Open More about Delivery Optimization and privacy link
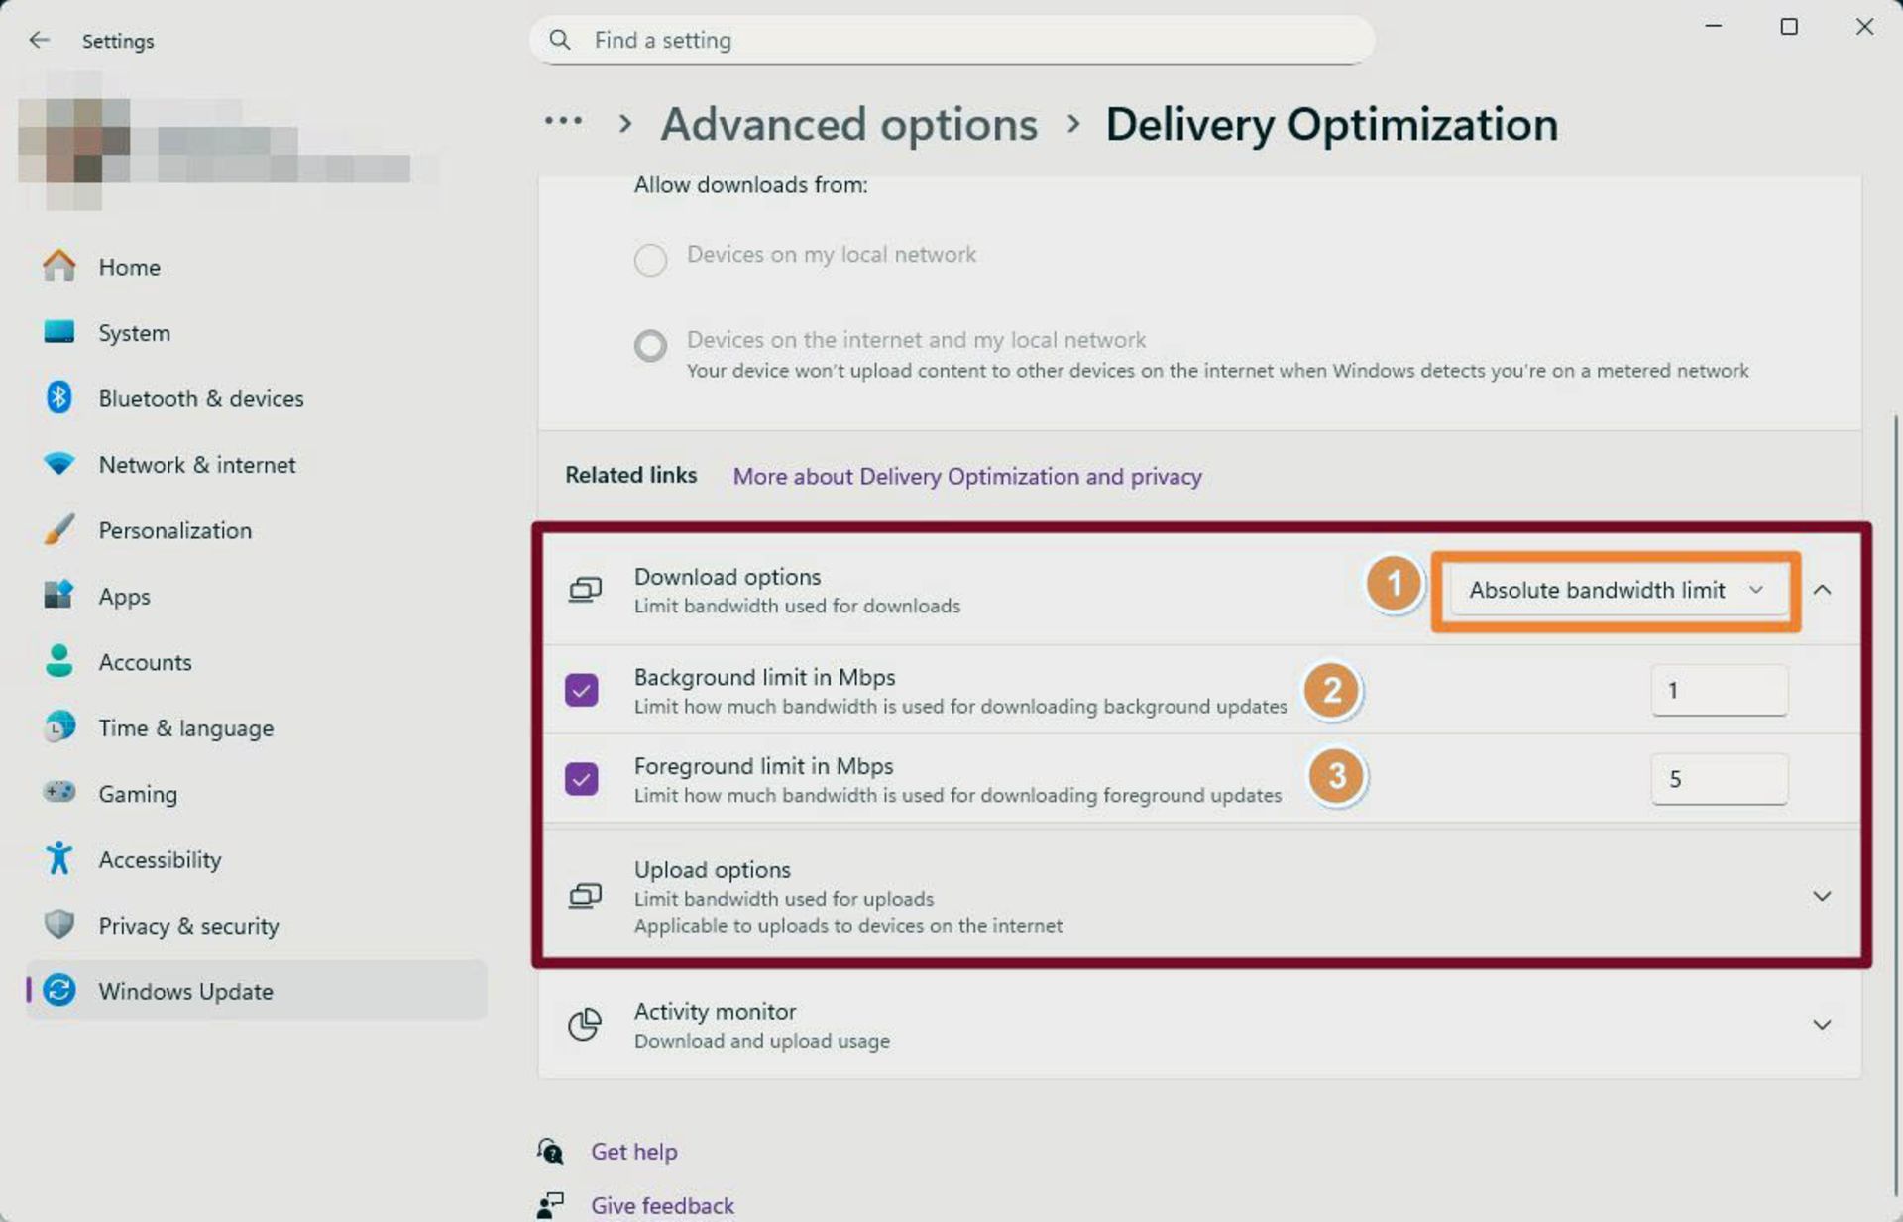This screenshot has width=1903, height=1222. coord(966,477)
